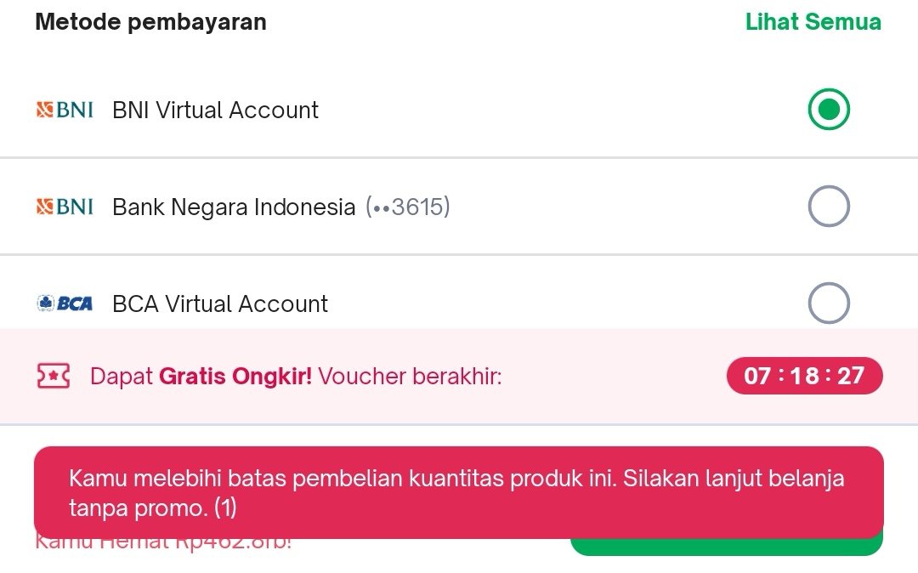Tap the Voucher berakhir text
This screenshot has height=573, width=918.
410,377
